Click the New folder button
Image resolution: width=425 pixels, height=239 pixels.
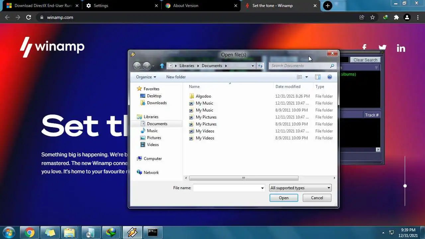(x=176, y=77)
